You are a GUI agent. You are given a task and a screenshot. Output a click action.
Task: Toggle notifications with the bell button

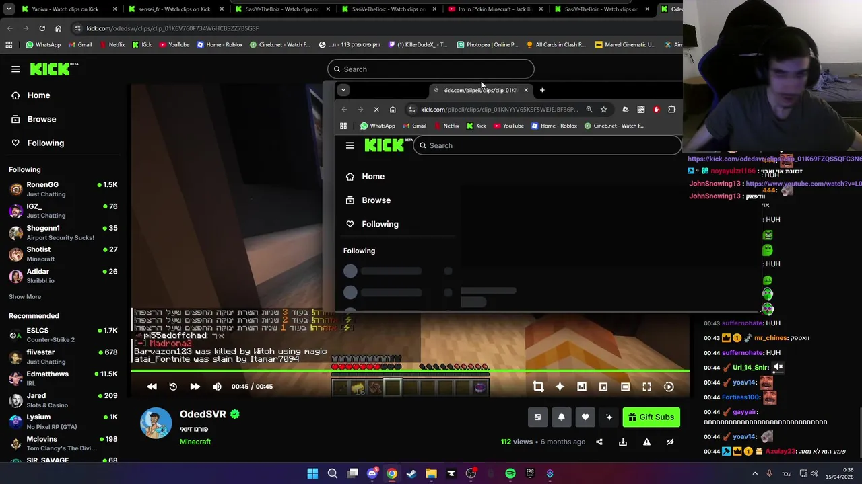point(562,417)
